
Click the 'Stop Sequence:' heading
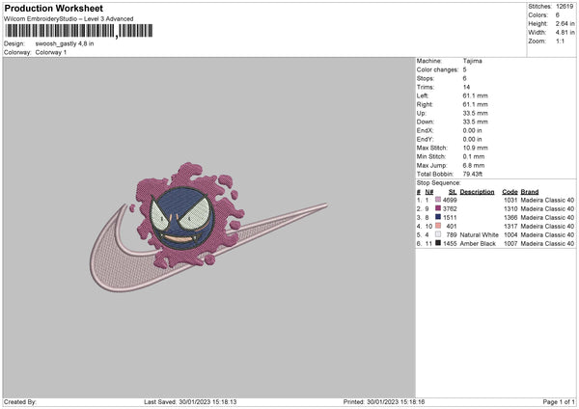(x=439, y=182)
